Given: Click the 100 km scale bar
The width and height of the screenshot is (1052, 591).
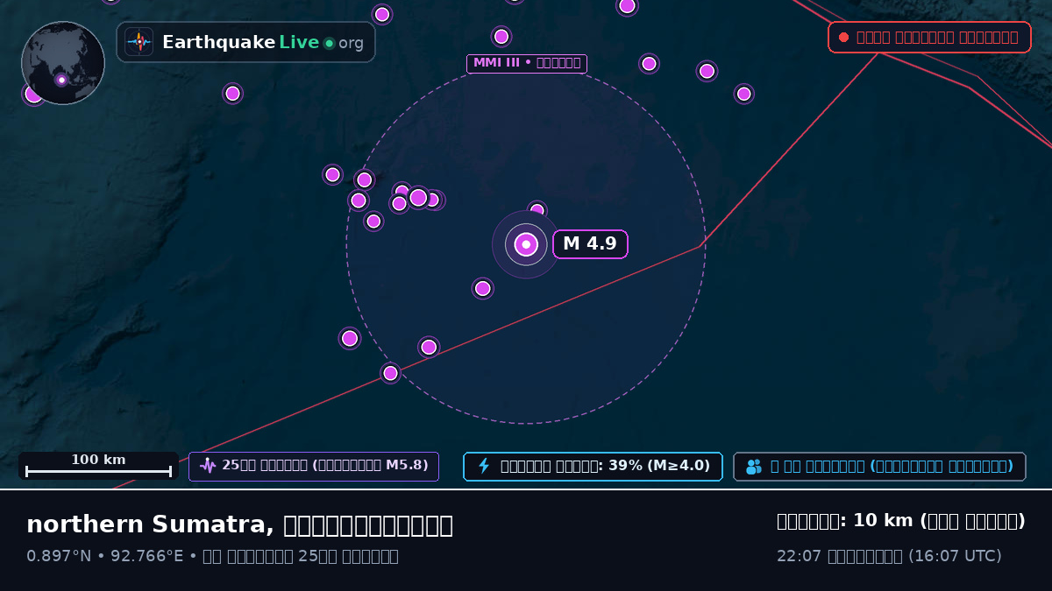Looking at the screenshot, I should pos(98,466).
